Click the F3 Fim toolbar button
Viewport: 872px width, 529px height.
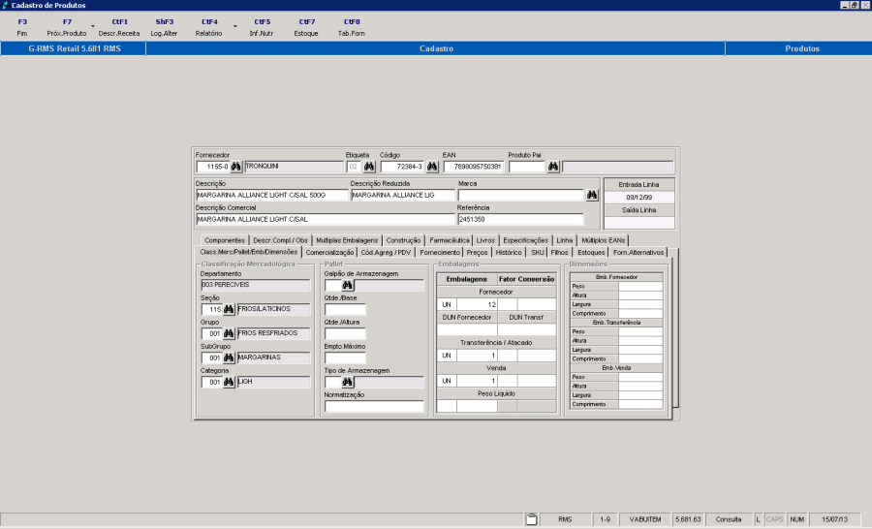[22, 27]
